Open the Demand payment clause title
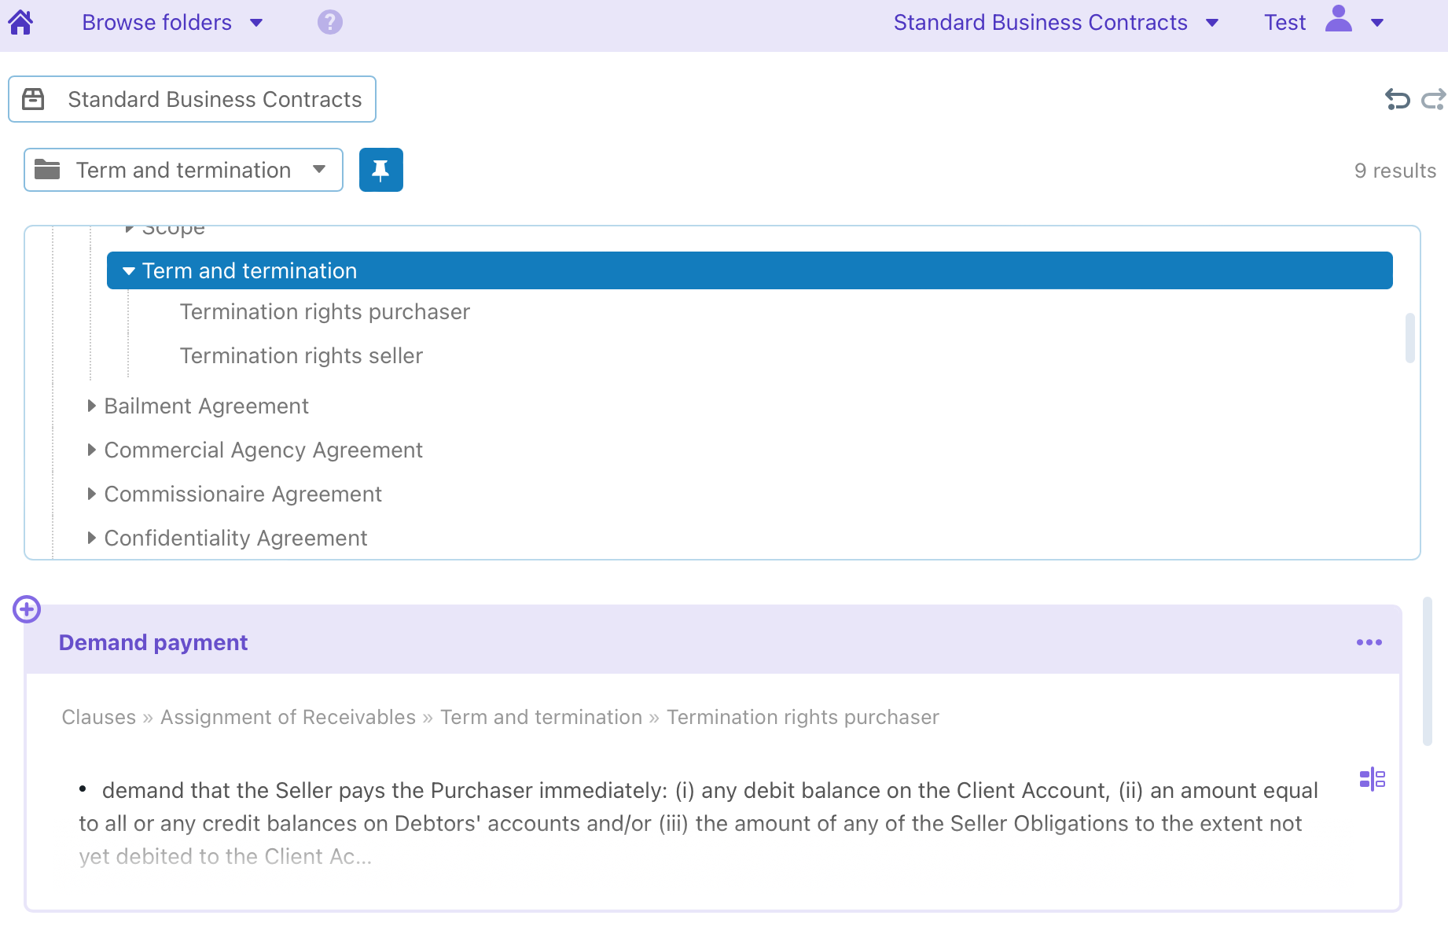The width and height of the screenshot is (1448, 952). coord(153,643)
